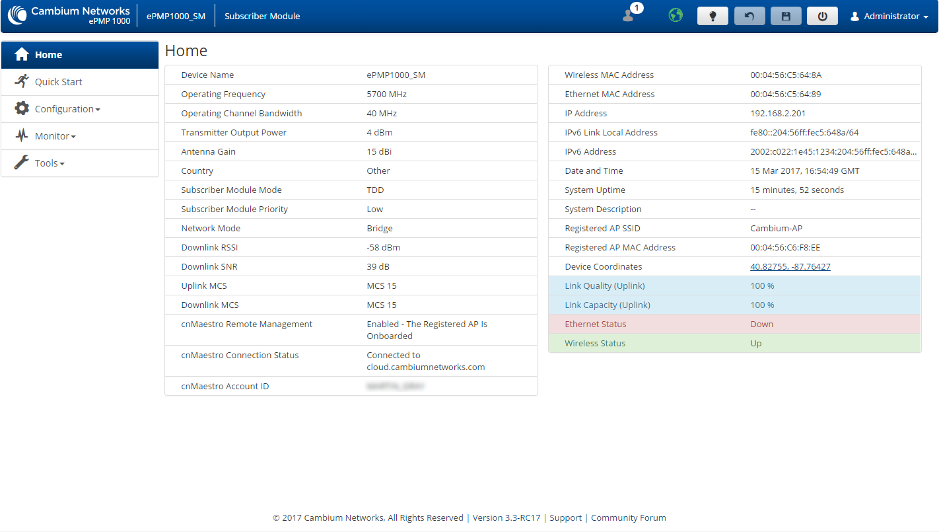Click the IP Address value 192.168.2.201
This screenshot has width=939, height=532.
778,113
